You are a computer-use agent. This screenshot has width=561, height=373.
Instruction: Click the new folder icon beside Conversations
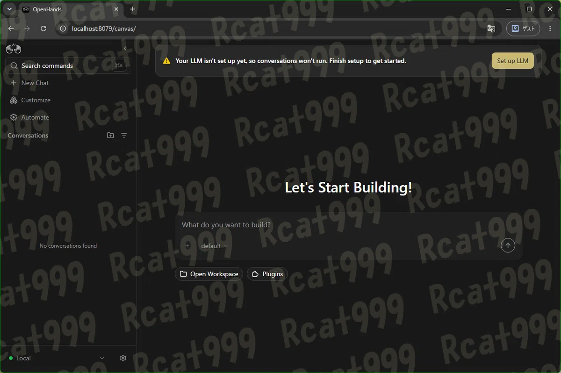[x=110, y=136]
